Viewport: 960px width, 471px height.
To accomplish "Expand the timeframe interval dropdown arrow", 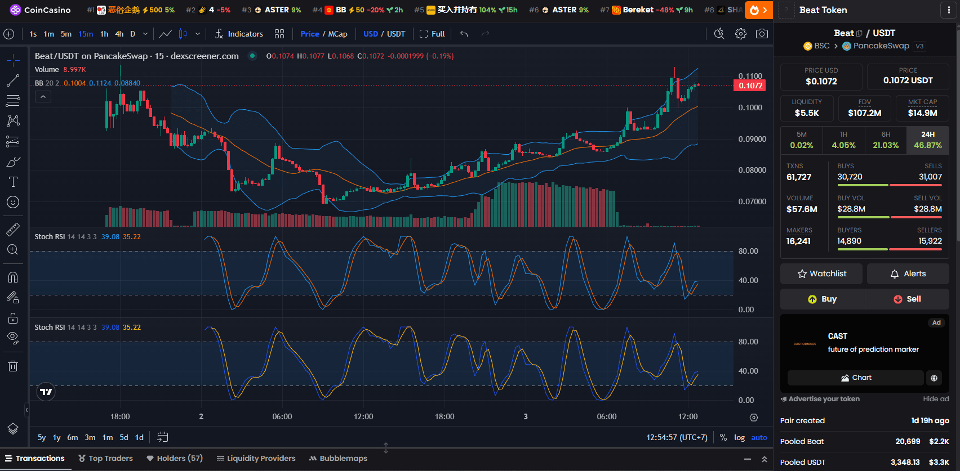I will pyautogui.click(x=145, y=34).
